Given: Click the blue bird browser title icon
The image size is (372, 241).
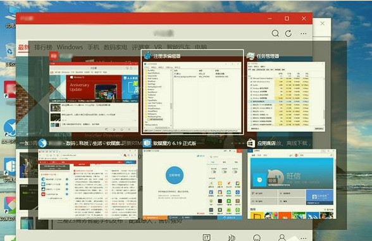Looking at the screenshot, I should [42, 143].
